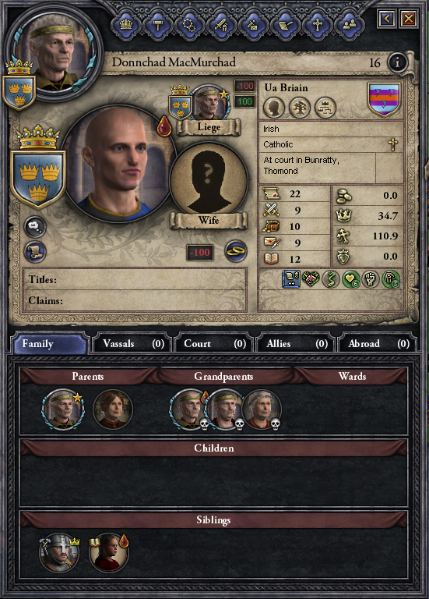Click the arrange marriage ring icon
Screen dimensions: 429x599
pyautogui.click(x=236, y=251)
